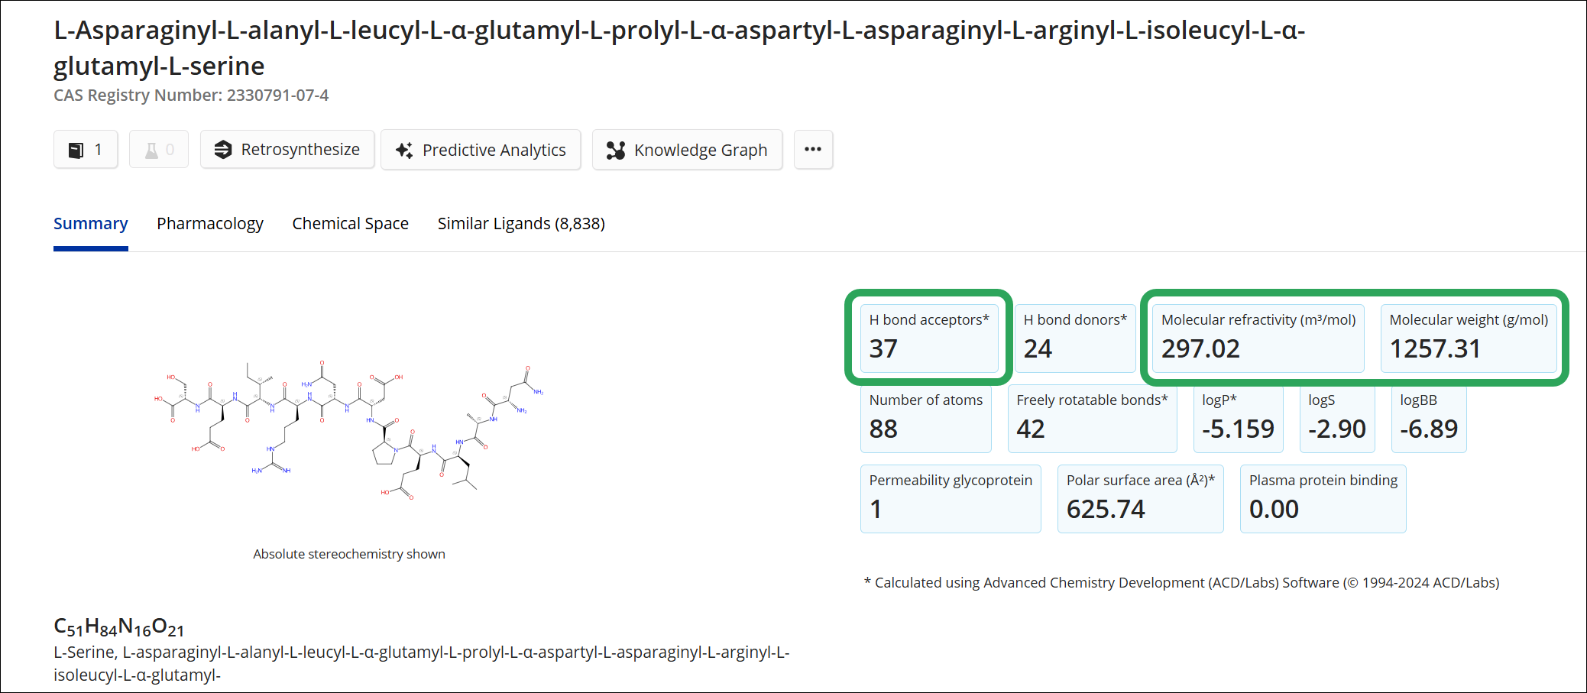The height and width of the screenshot is (693, 1587).
Task: Open the three-dots more options menu
Action: (x=813, y=150)
